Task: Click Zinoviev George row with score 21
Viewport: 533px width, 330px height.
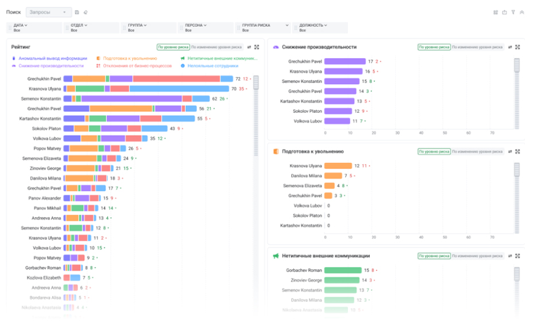Action: pyautogui.click(x=81, y=168)
